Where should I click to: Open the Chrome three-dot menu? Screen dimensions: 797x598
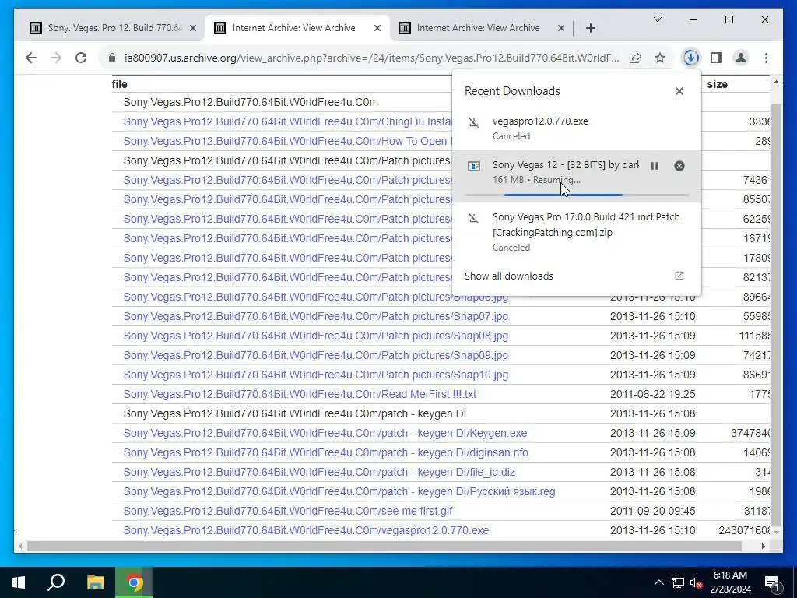point(766,58)
